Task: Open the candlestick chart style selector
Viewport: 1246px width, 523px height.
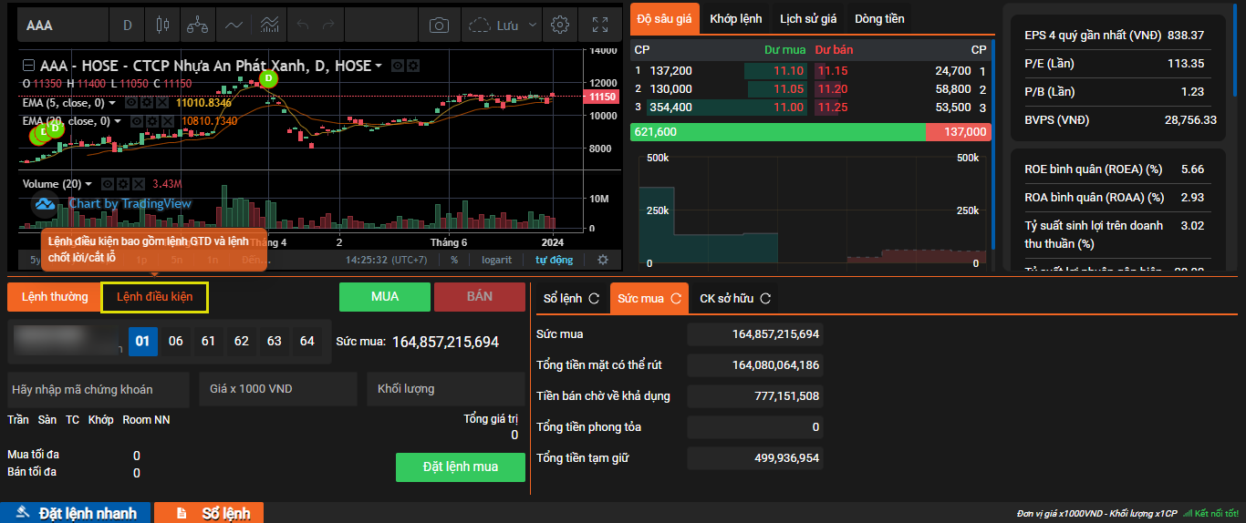Action: coord(163,25)
